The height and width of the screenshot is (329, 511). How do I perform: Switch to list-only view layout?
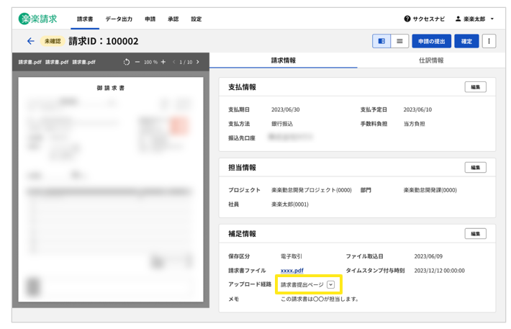coord(399,42)
